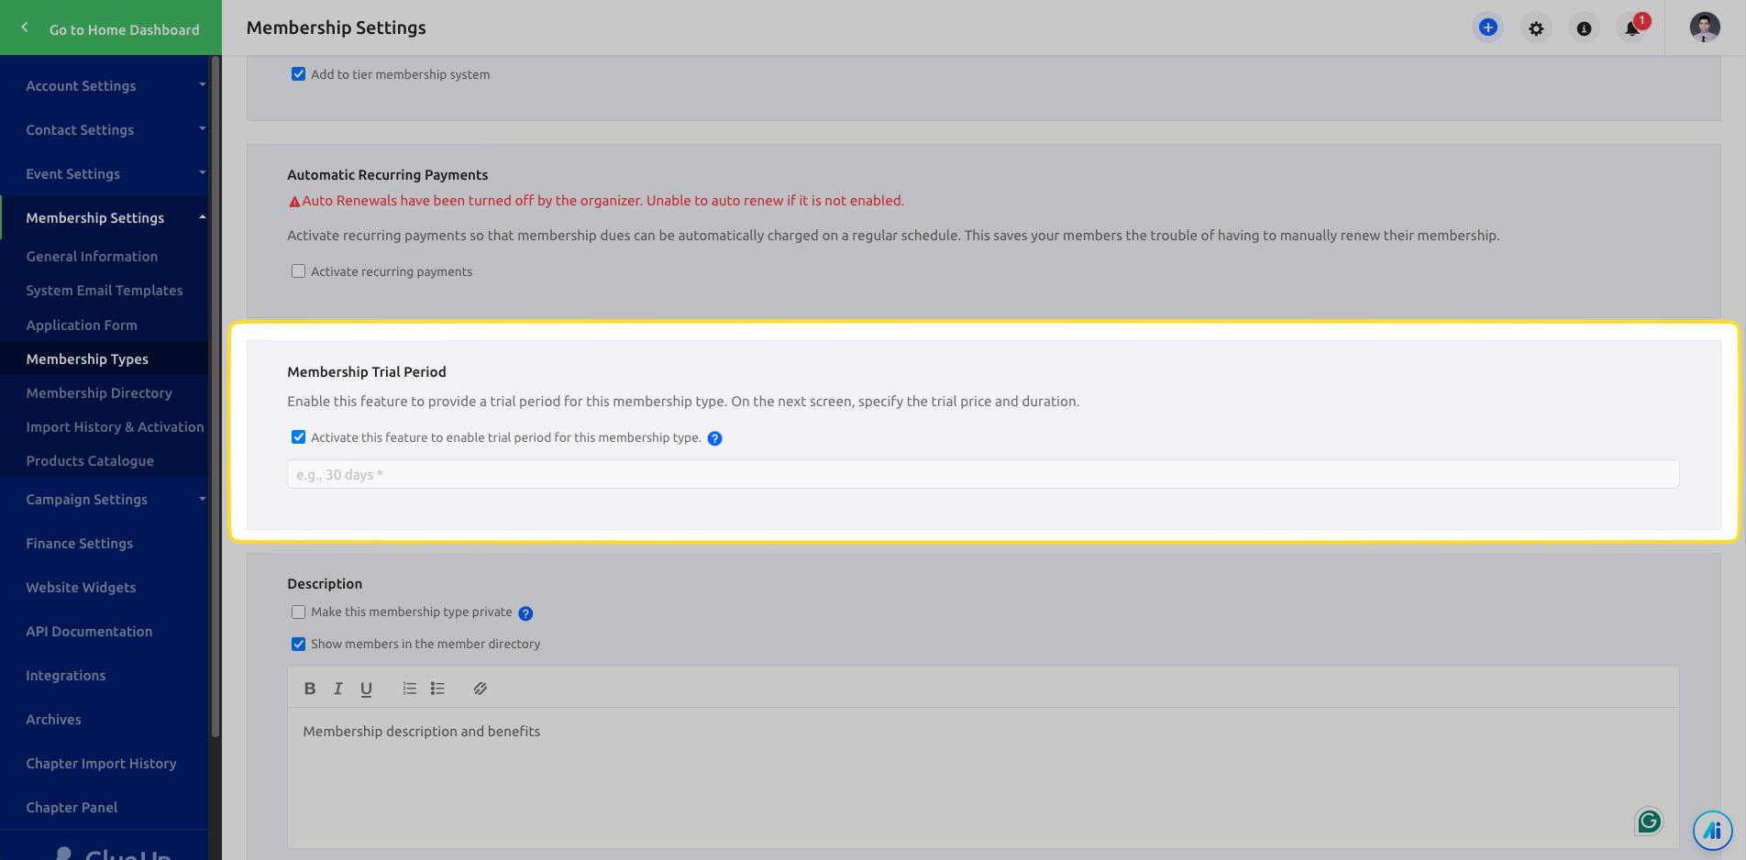Check Make this membership type private
Screen dimensions: 1746x860
point(298,612)
